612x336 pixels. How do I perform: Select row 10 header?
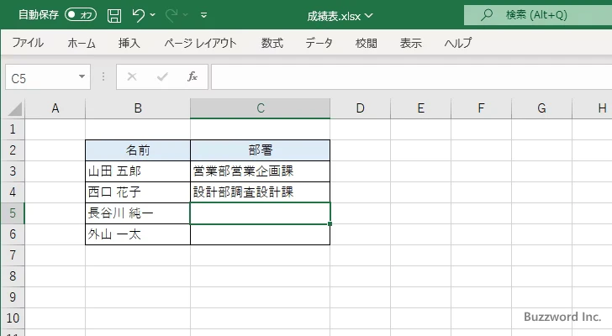point(13,318)
